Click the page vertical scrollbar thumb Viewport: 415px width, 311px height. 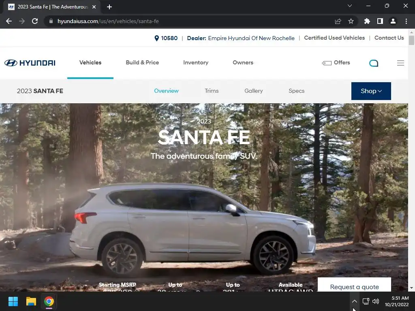411,40
